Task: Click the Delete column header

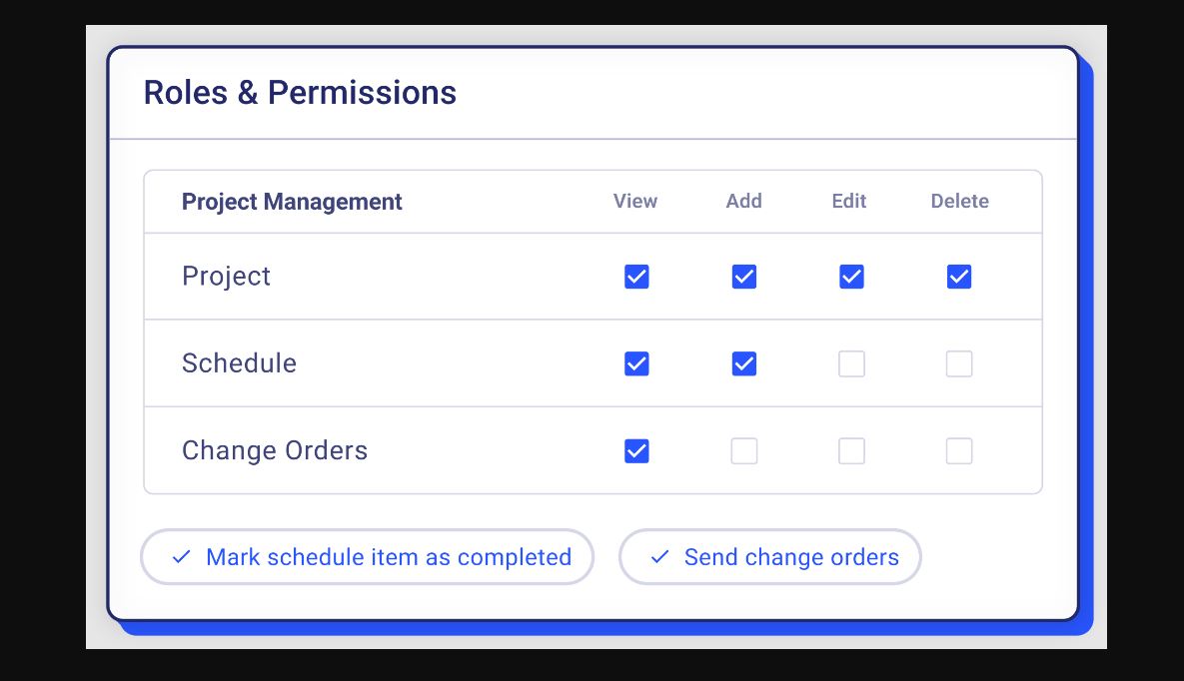Action: 959,201
